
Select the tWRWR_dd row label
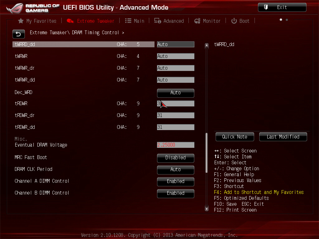tap(25, 80)
